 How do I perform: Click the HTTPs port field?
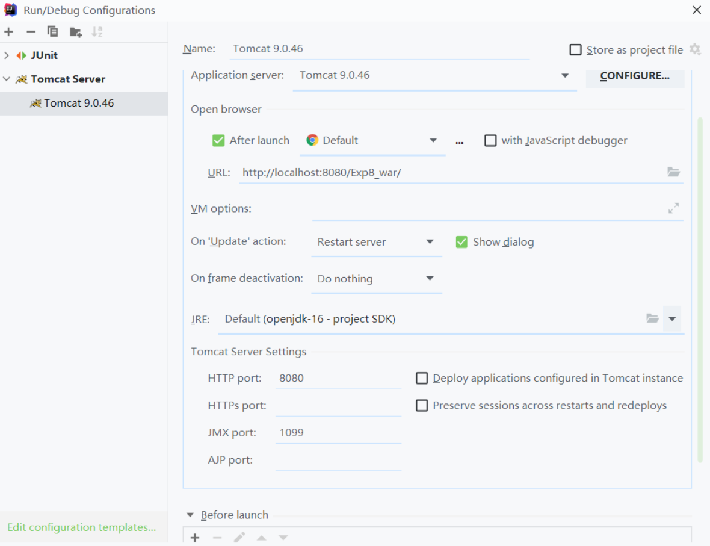[x=338, y=406]
